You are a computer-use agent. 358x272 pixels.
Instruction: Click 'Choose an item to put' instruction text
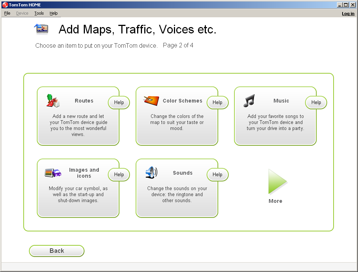click(x=97, y=45)
